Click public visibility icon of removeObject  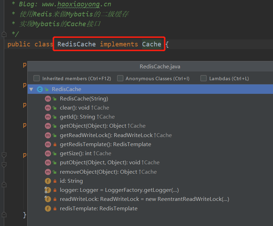[x=55, y=172]
